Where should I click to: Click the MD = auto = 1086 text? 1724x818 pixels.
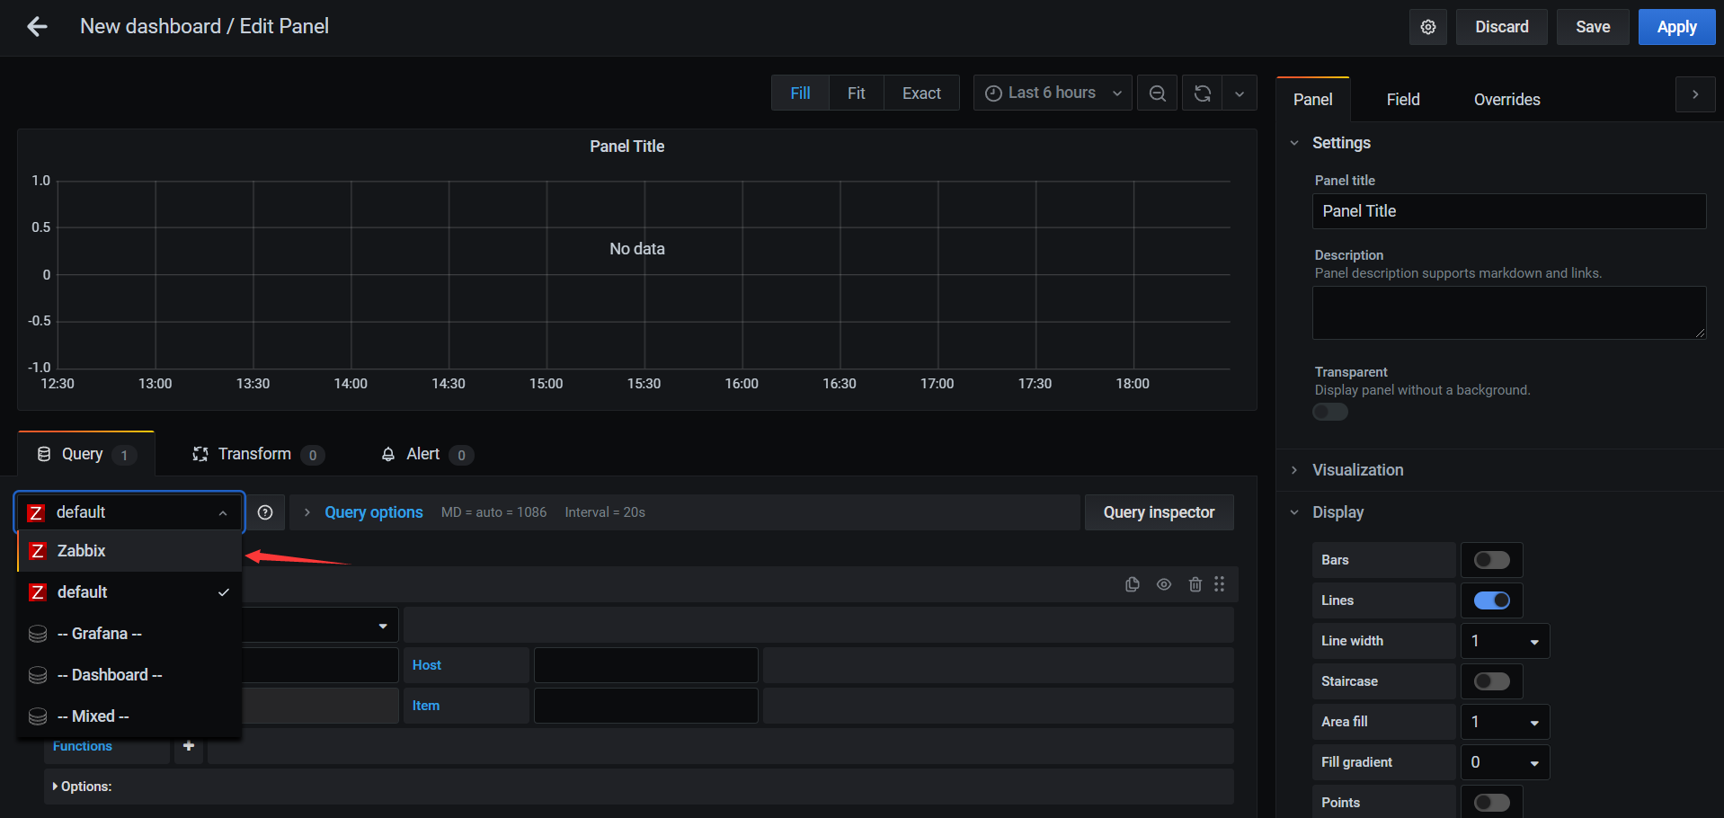[x=493, y=512]
